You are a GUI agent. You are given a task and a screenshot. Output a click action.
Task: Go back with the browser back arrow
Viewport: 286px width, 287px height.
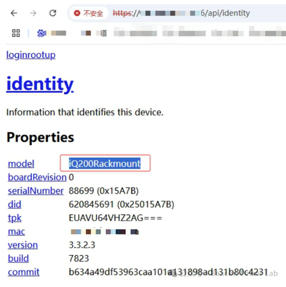14,13
